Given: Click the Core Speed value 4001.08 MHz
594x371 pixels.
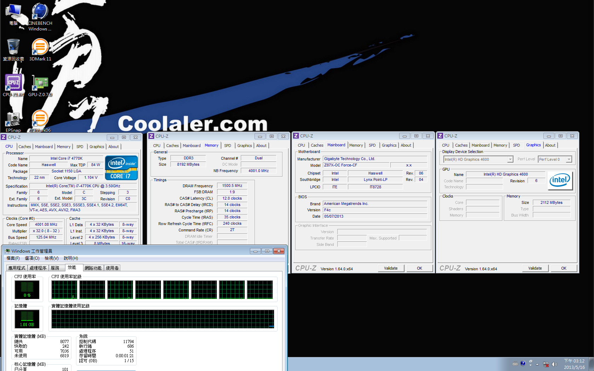Looking at the screenshot, I should 46,225.
